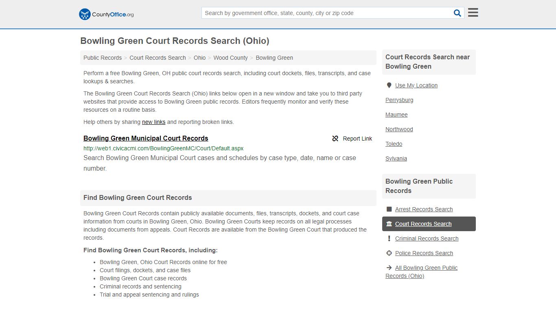Open Bowling Green Municipal Court Records
Image resolution: width=556 pixels, height=312 pixels.
[146, 138]
